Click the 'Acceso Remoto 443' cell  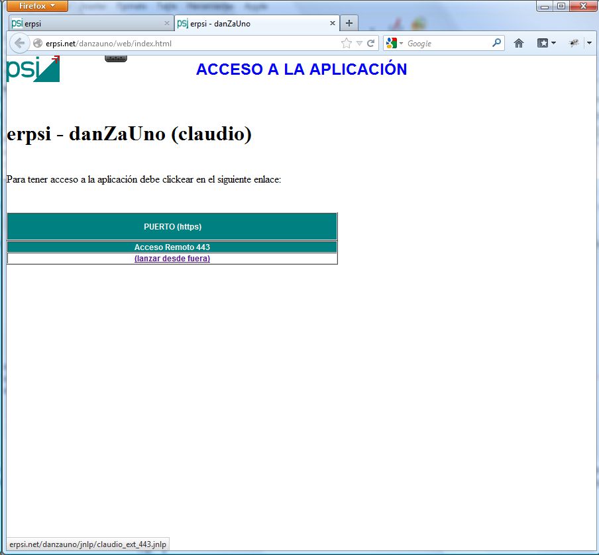tap(172, 247)
